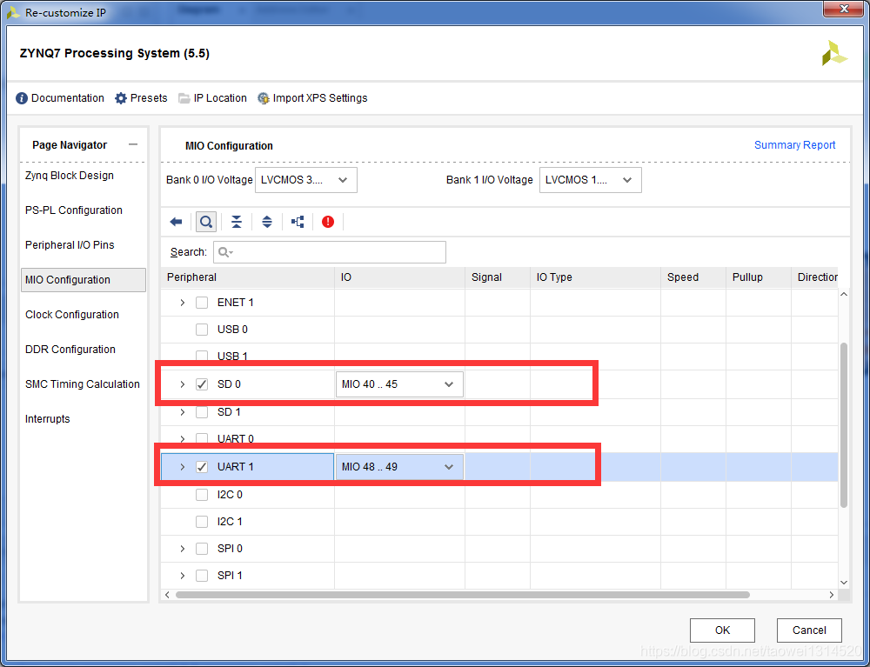Uncheck the UART 1 checkbox
Image resolution: width=870 pixels, height=667 pixels.
point(202,467)
